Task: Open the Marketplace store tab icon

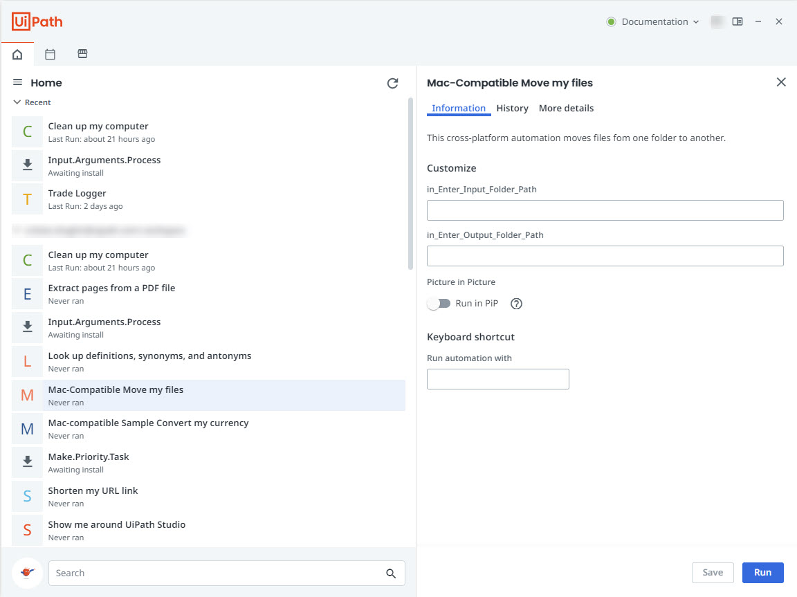Action: [x=82, y=54]
